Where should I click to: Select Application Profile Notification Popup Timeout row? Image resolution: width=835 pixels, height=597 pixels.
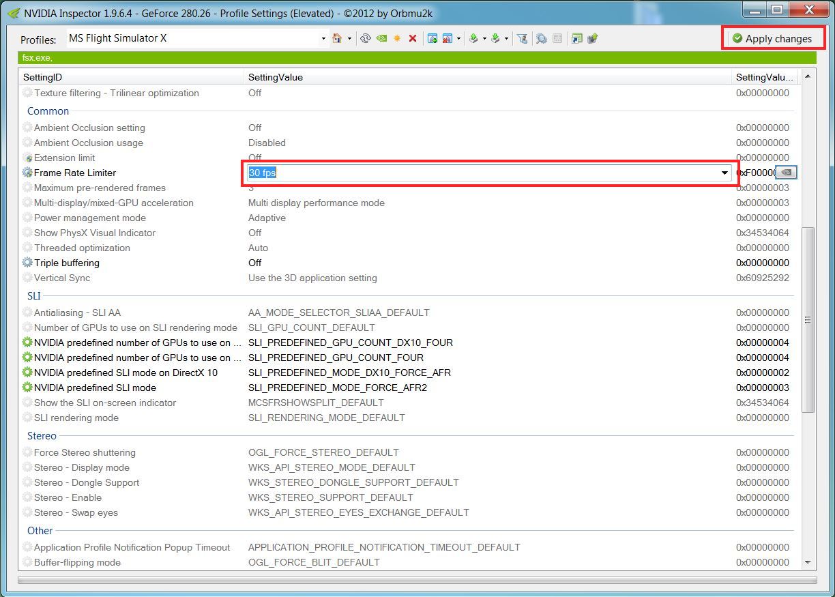(408, 547)
